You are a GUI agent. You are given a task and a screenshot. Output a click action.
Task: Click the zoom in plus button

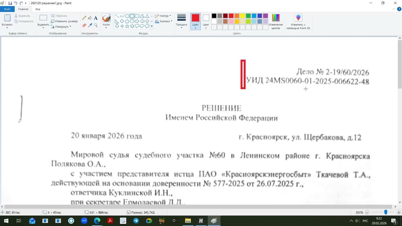pyautogui.click(x=399, y=213)
